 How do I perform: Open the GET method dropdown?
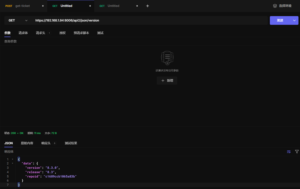[18, 20]
